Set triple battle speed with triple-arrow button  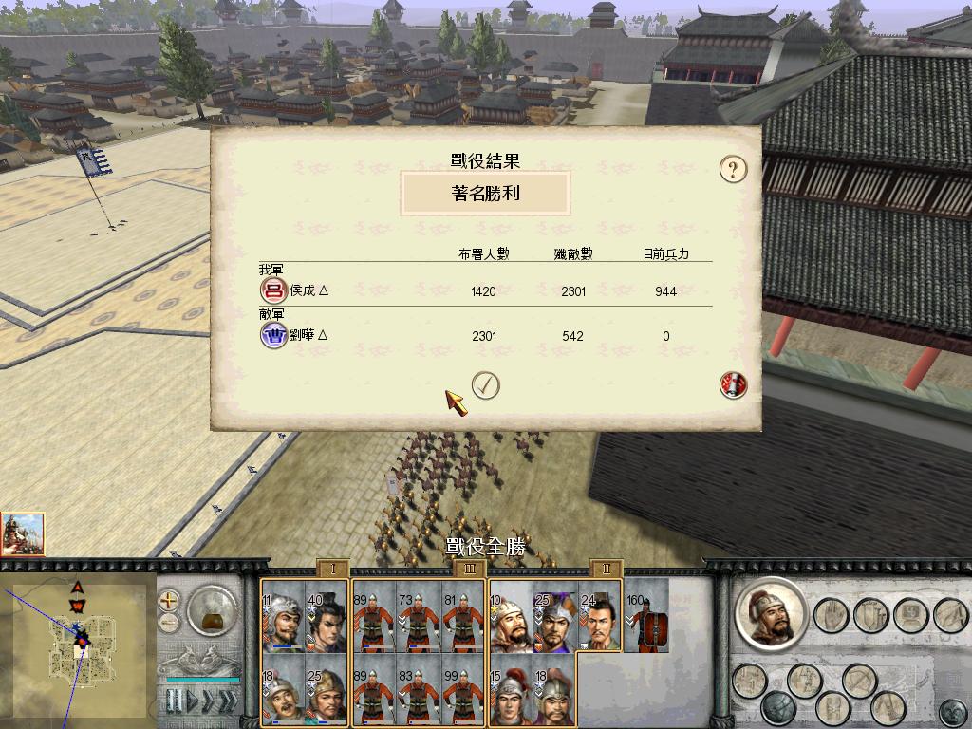pos(228,701)
